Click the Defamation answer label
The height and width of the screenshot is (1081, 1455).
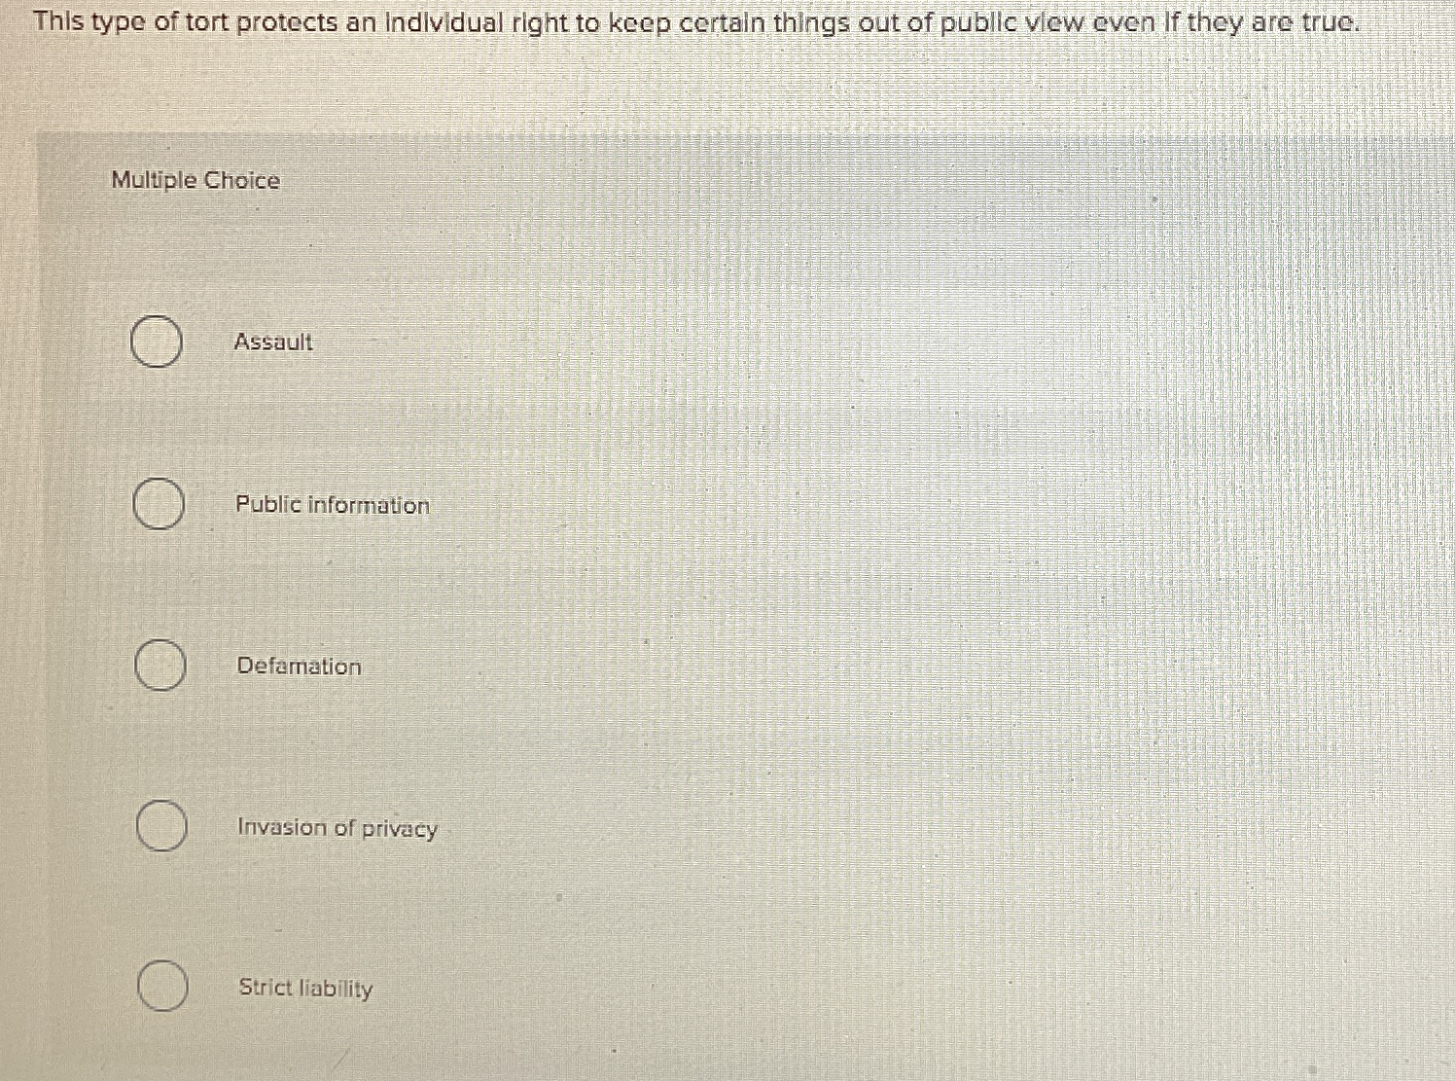299,667
